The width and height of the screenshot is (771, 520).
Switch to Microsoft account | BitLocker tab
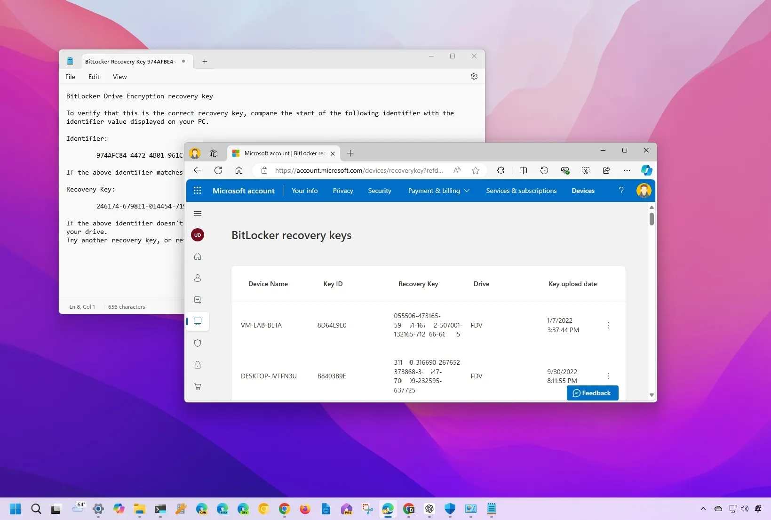[281, 153]
